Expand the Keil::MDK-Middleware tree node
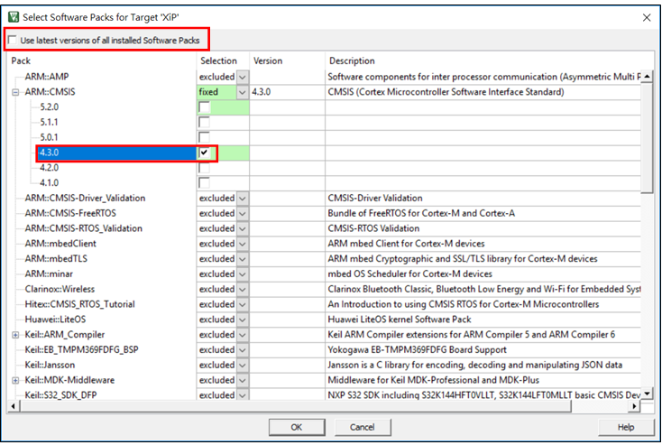 click(15, 380)
